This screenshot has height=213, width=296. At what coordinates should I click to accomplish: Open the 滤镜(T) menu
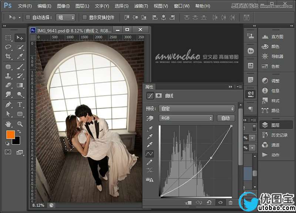[x=141, y=6]
